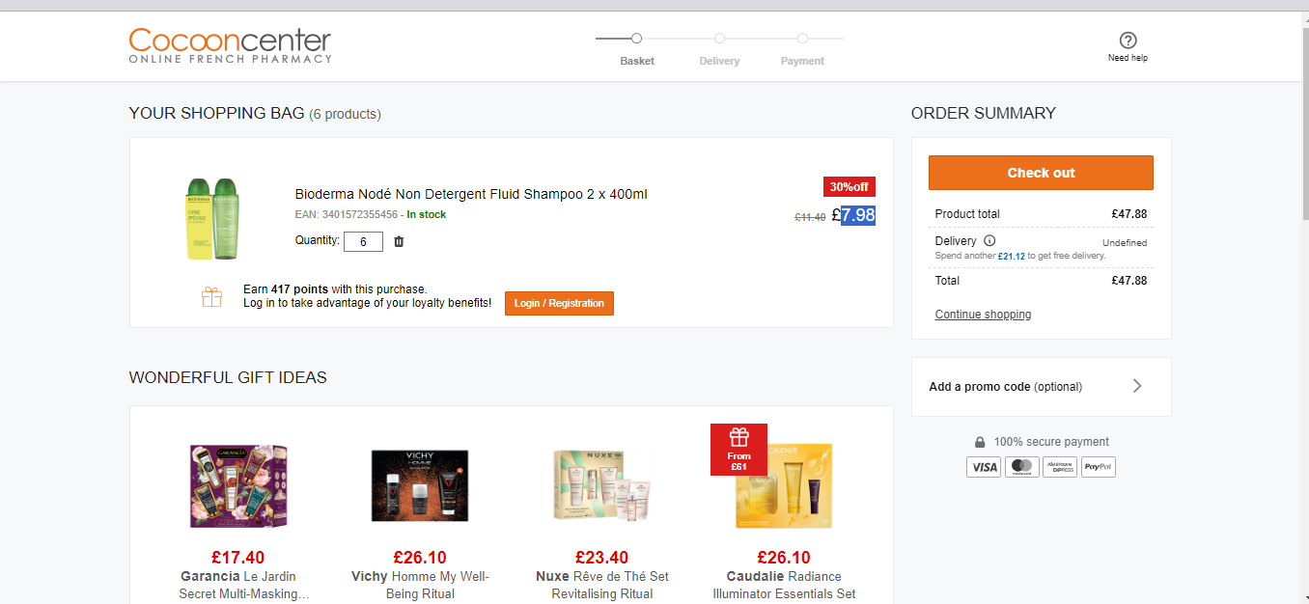
Task: Click the Delivery info circle icon
Action: click(x=989, y=241)
